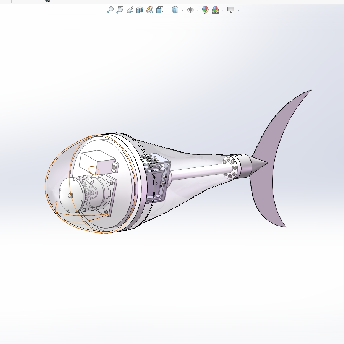Toggle the Hide/Show Items eye icon

pyautogui.click(x=190, y=10)
